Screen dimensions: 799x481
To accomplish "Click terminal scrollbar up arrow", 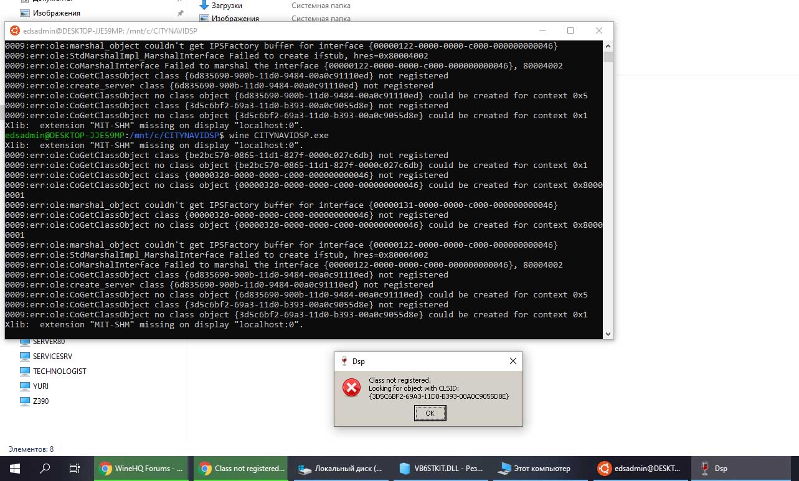I will point(608,46).
